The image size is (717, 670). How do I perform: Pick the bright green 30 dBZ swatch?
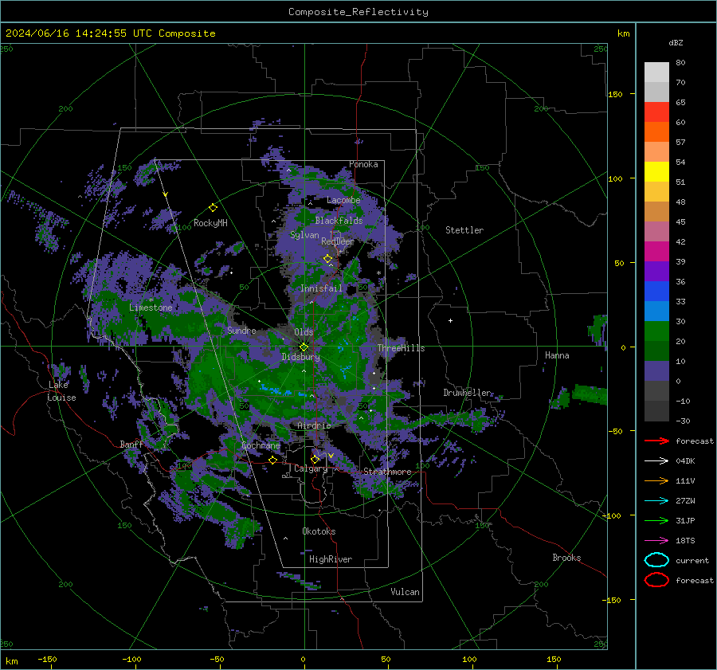coord(656,331)
